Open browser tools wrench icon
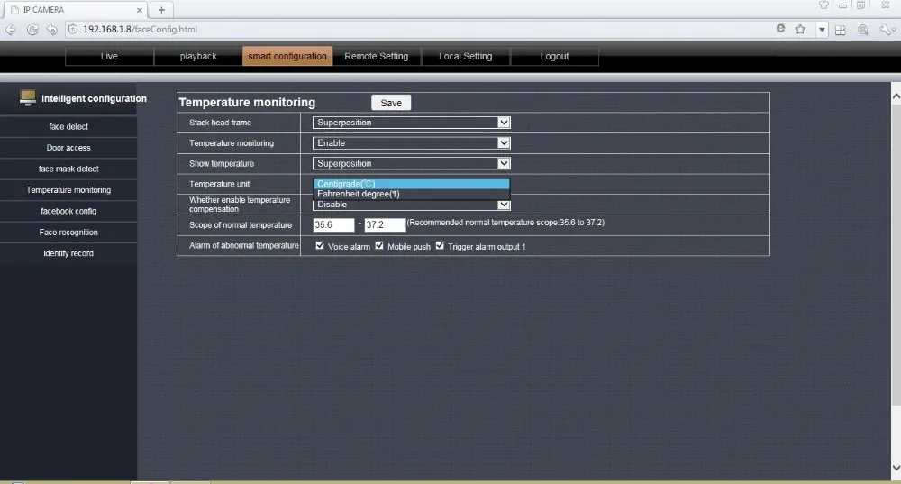Screen dimensions: 901x484 coord(887,30)
